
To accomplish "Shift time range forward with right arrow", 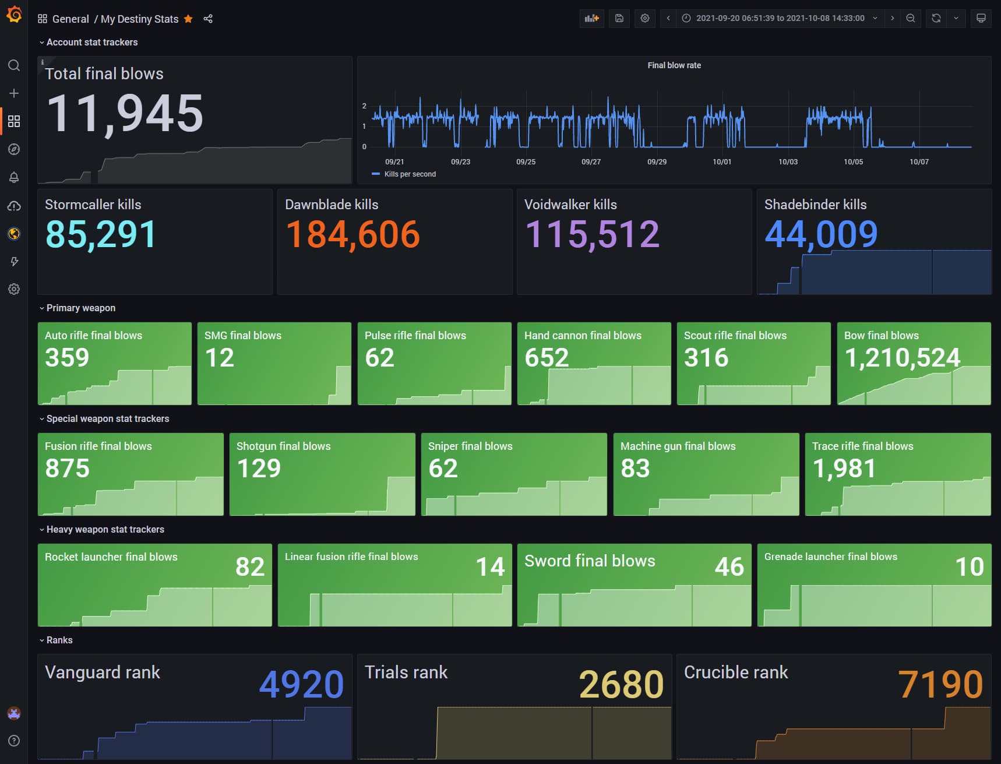I will point(892,18).
